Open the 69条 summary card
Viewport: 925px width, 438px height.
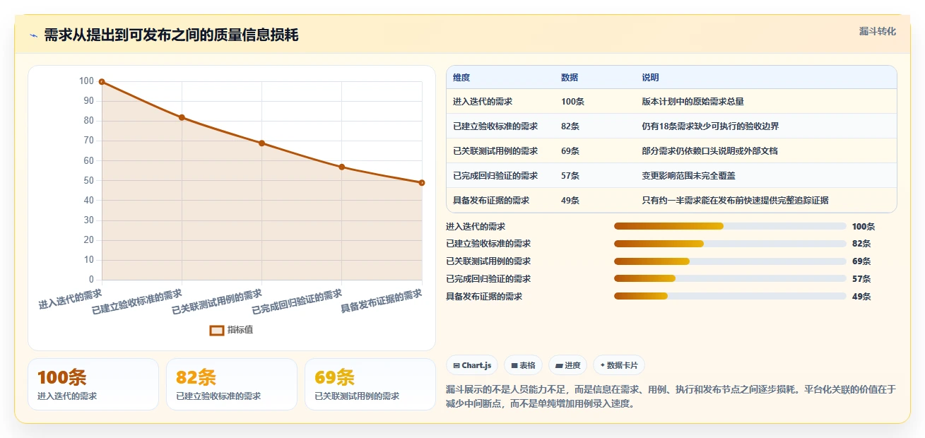(x=370, y=384)
